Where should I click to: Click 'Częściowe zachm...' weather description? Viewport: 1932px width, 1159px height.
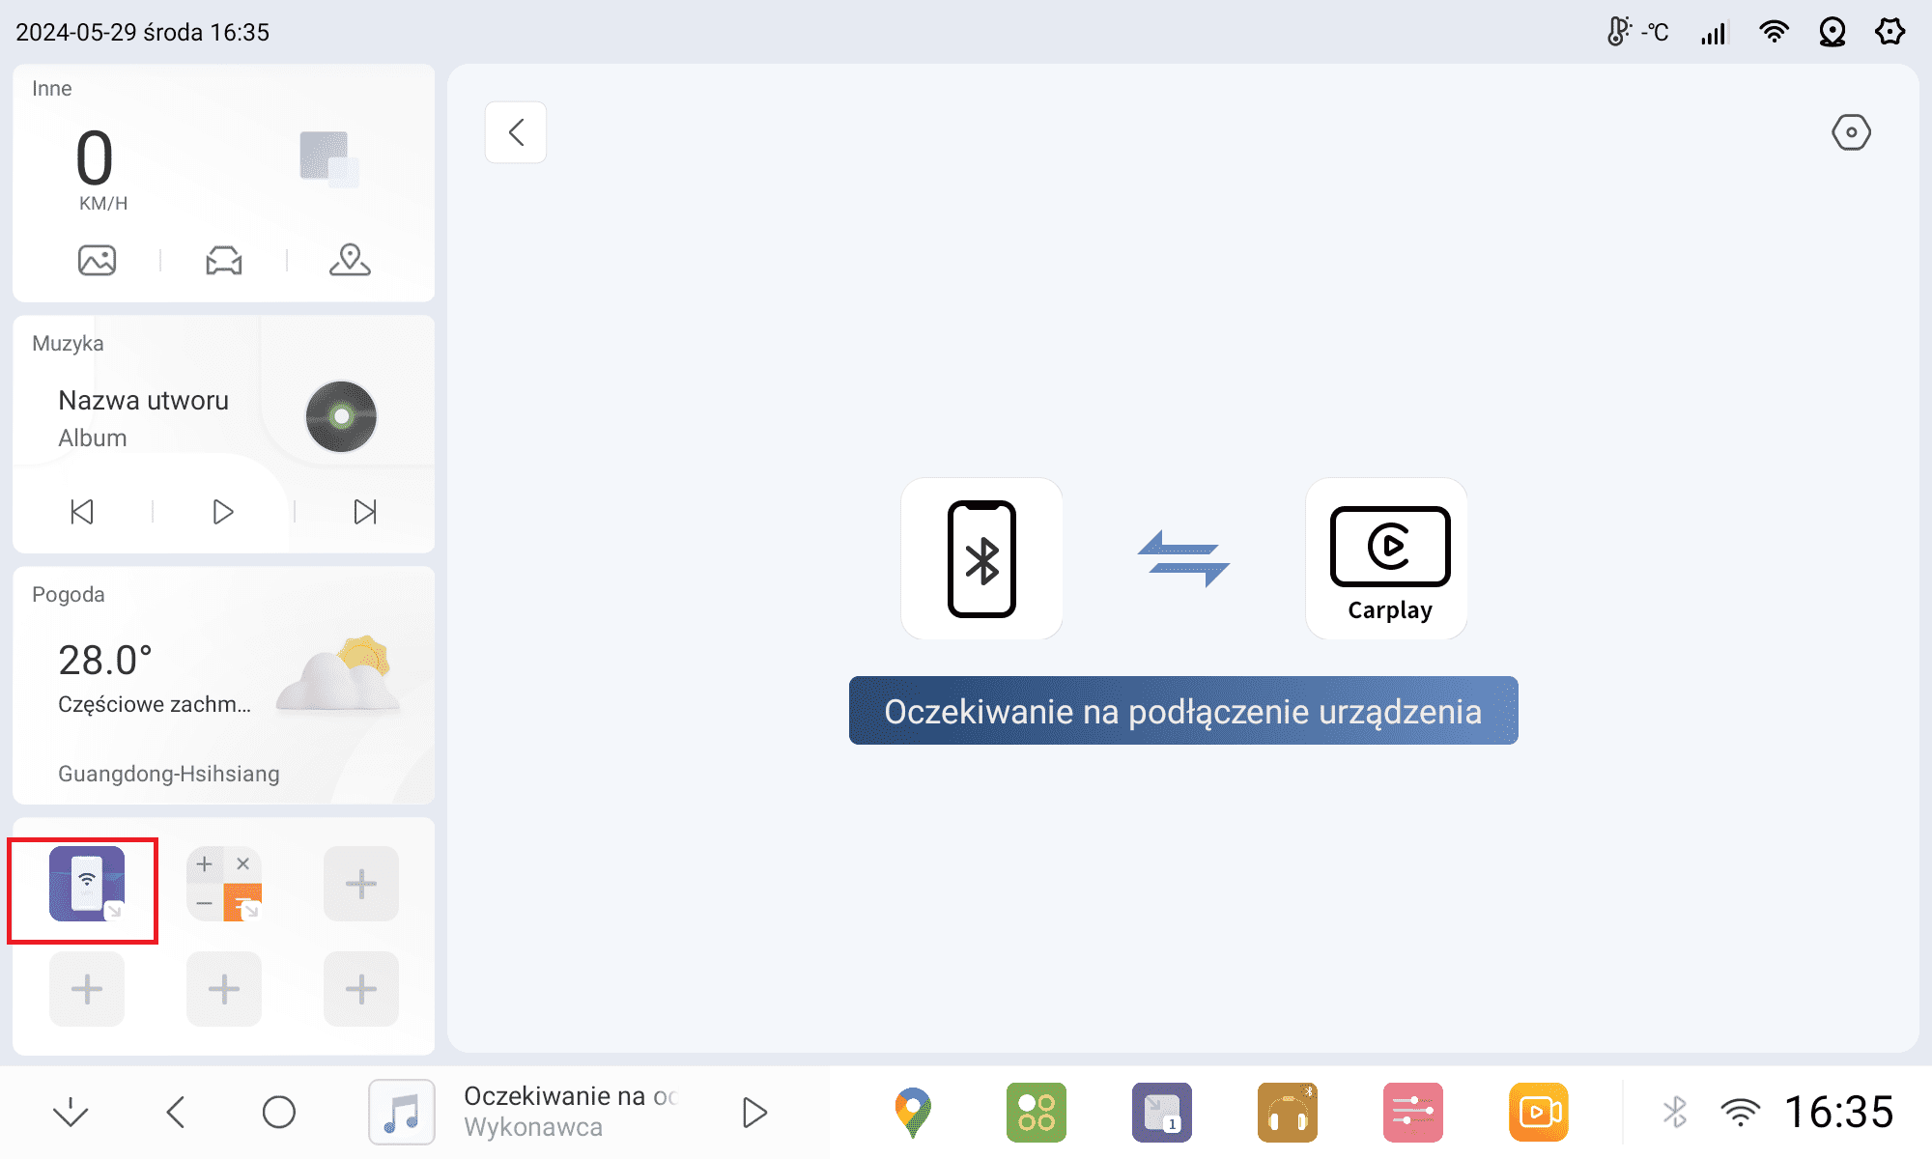155,705
